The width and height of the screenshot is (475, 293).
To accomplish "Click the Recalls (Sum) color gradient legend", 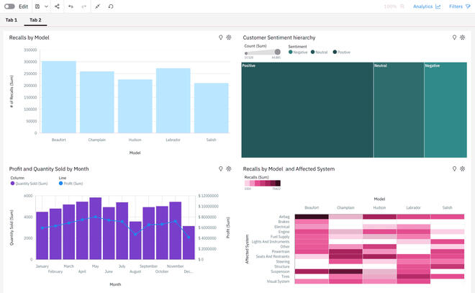I will (x=262, y=183).
